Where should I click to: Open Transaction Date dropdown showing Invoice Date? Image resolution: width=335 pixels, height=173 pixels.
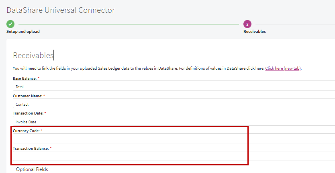[174, 121]
